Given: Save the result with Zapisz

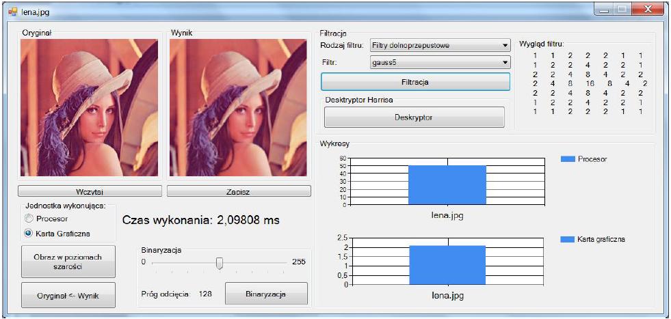Looking at the screenshot, I should coord(239,191).
